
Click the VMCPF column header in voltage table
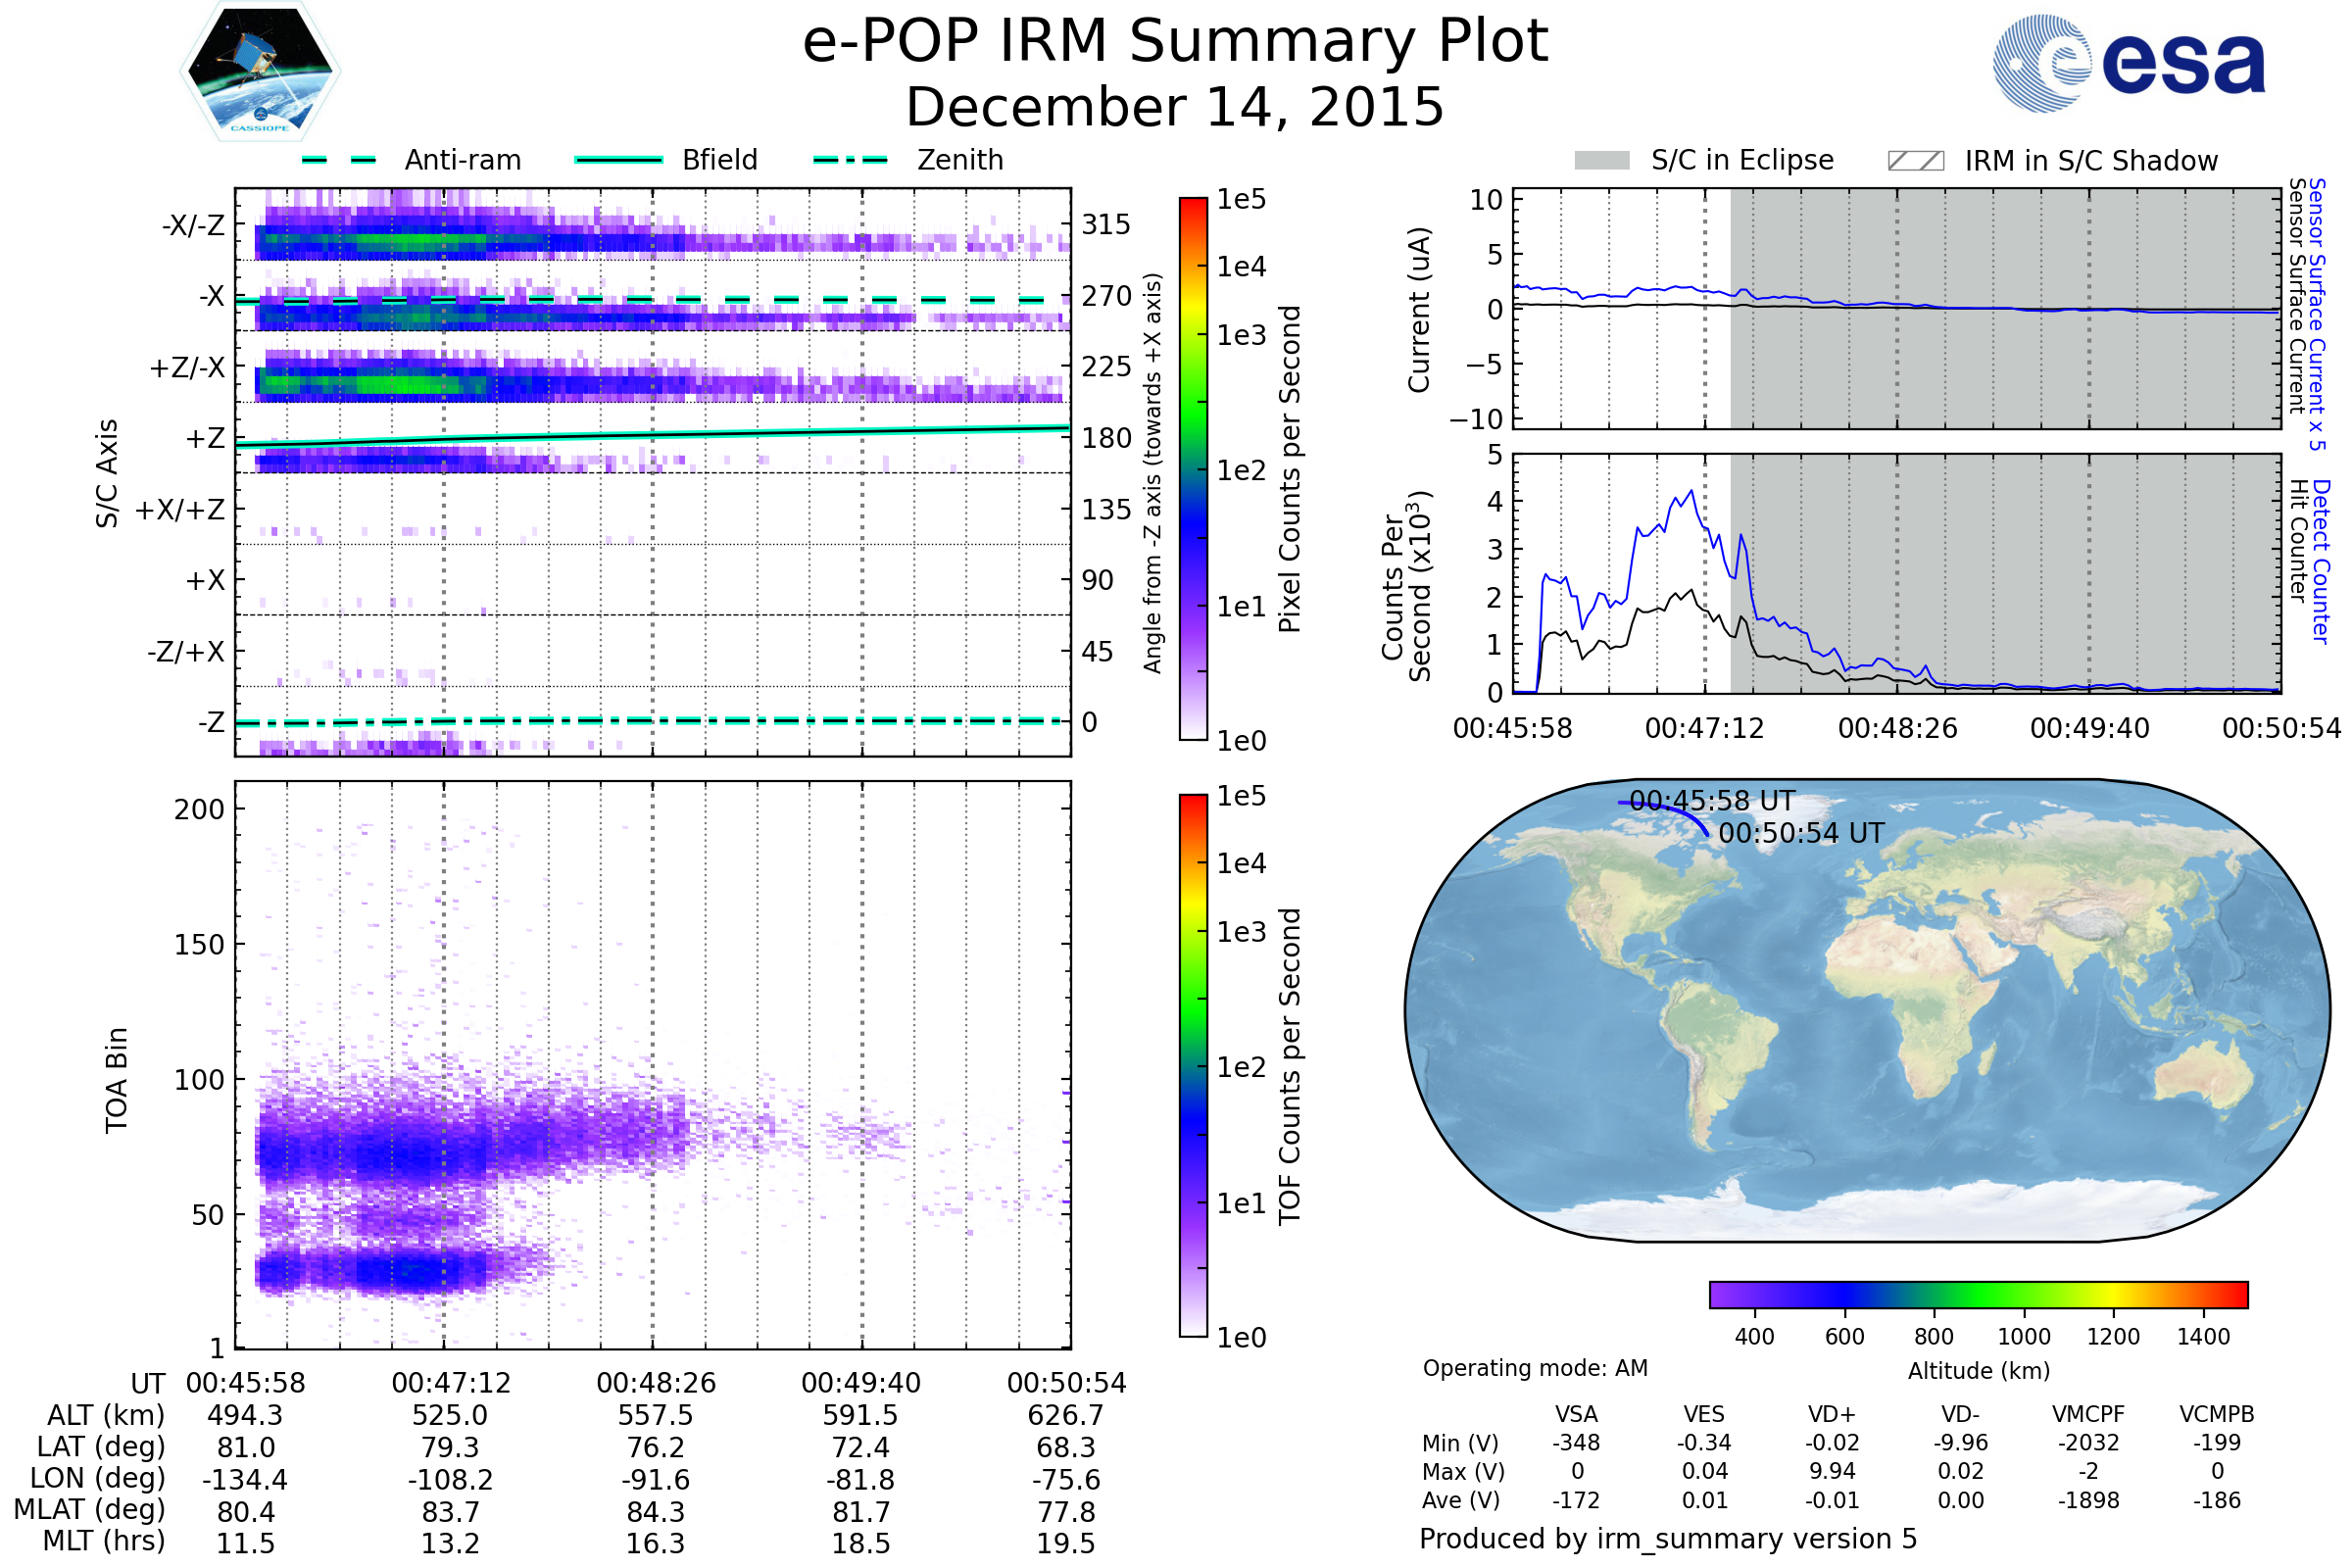click(x=2088, y=1414)
